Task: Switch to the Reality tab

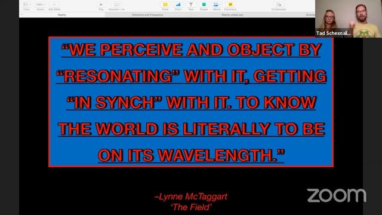Action: click(62, 15)
